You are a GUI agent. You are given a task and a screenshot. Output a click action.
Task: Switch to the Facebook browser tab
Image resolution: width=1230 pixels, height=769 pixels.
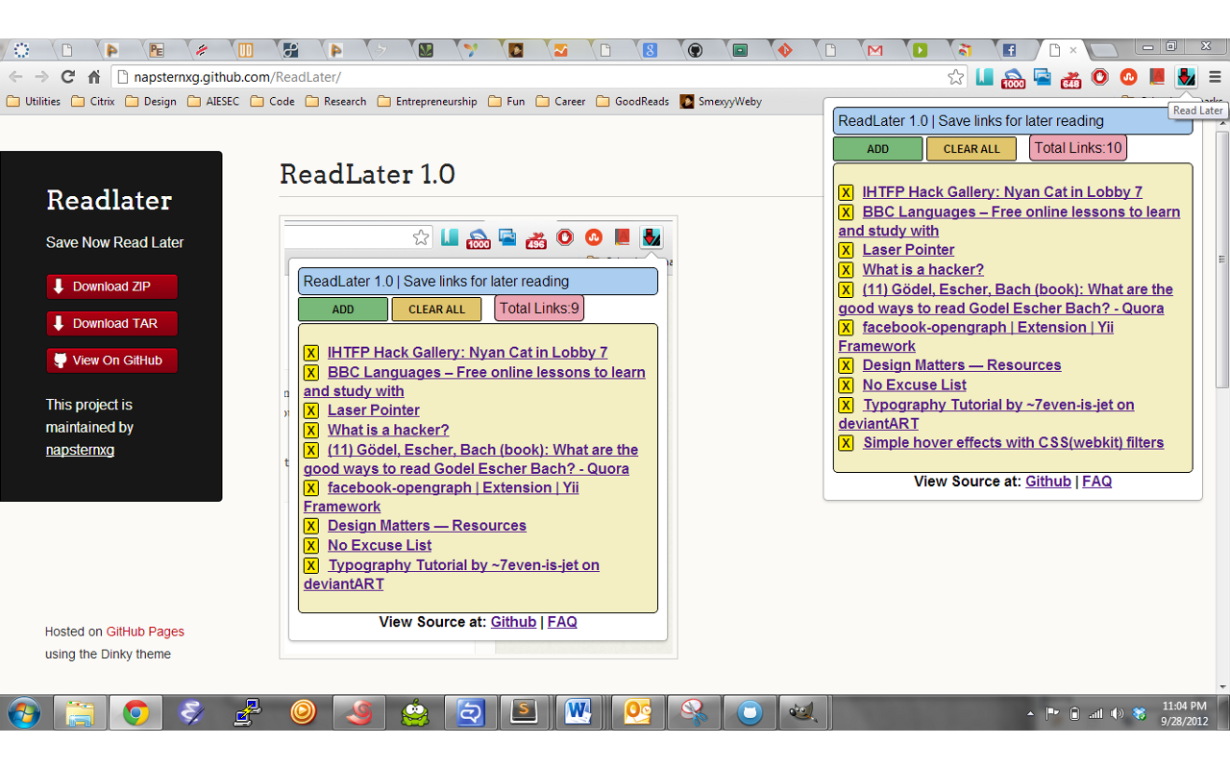coord(1010,50)
